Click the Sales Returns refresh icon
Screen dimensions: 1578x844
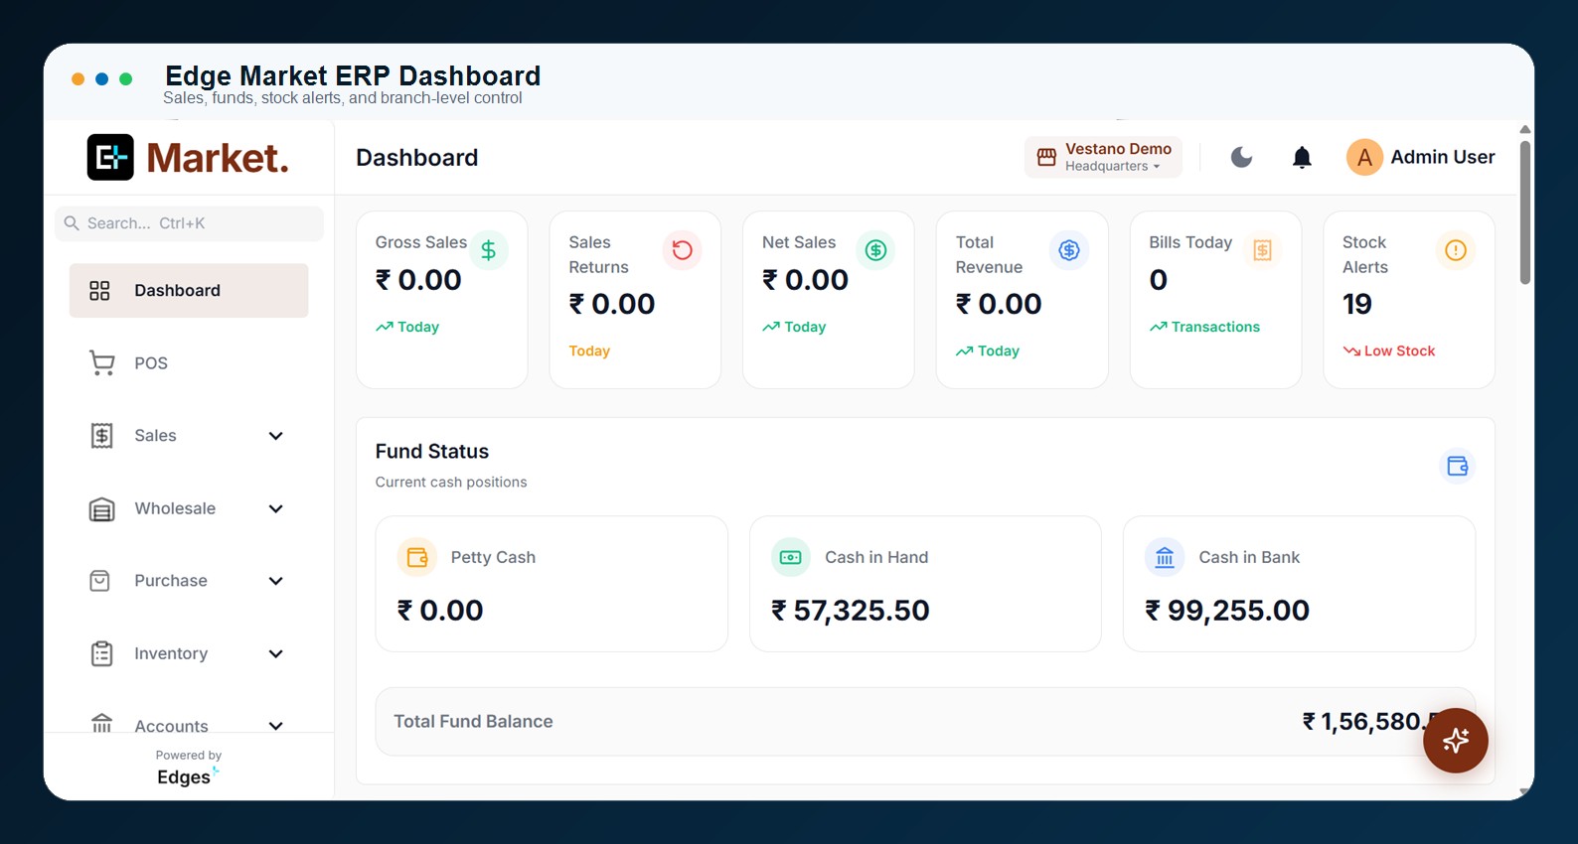[682, 250]
